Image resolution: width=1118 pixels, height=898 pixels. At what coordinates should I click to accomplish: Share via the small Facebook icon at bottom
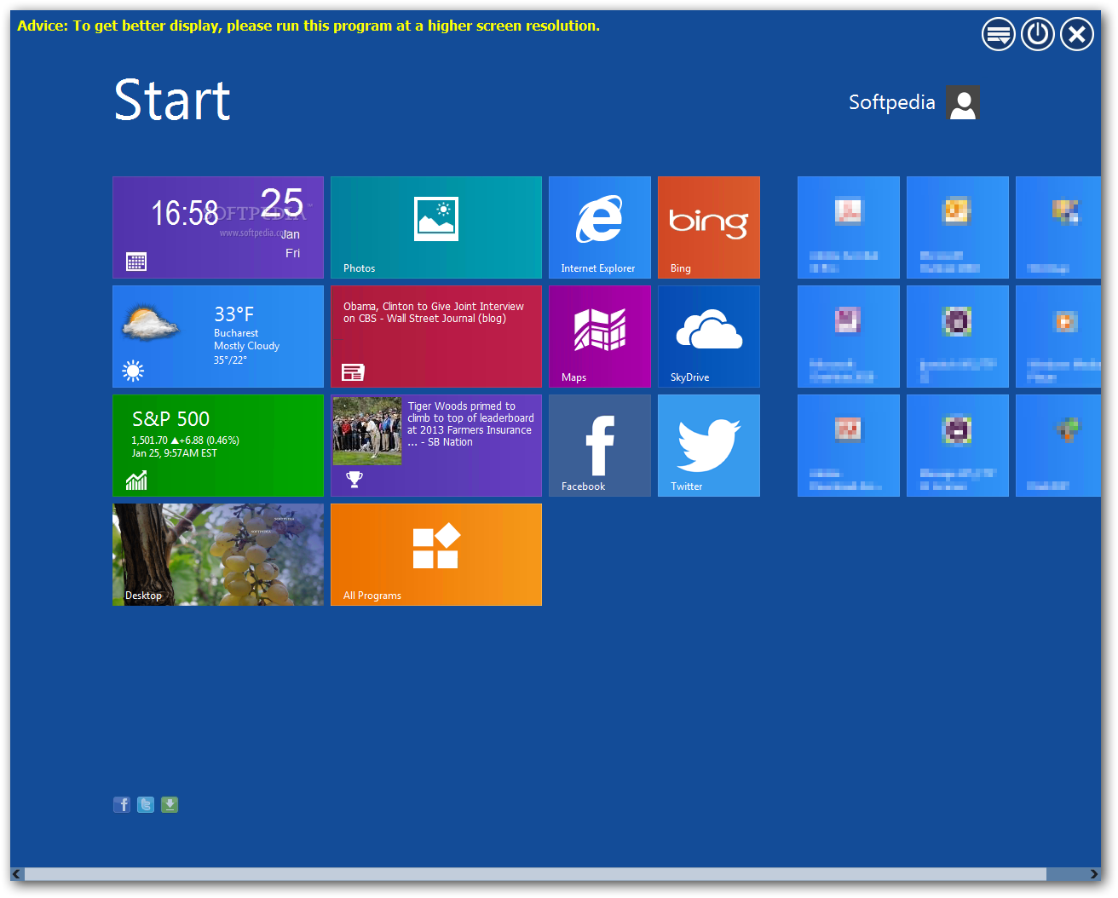click(x=122, y=804)
